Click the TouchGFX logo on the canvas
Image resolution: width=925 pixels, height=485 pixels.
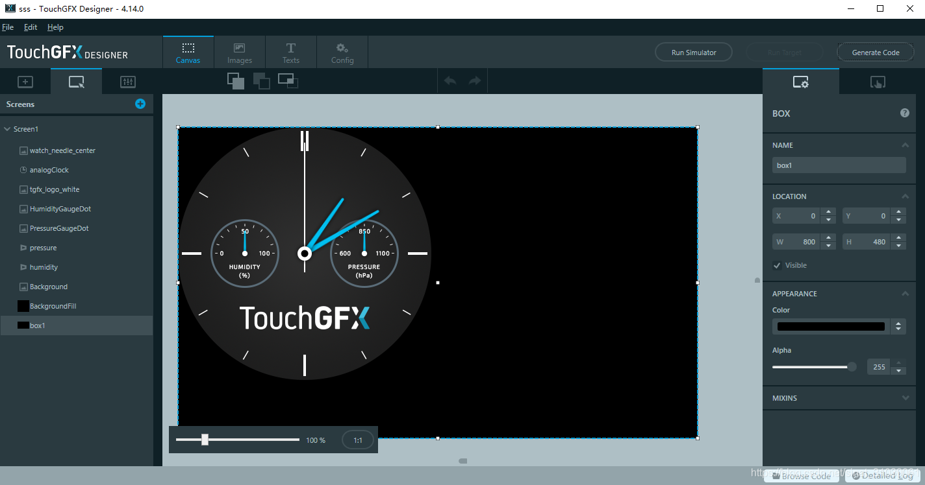(x=305, y=318)
